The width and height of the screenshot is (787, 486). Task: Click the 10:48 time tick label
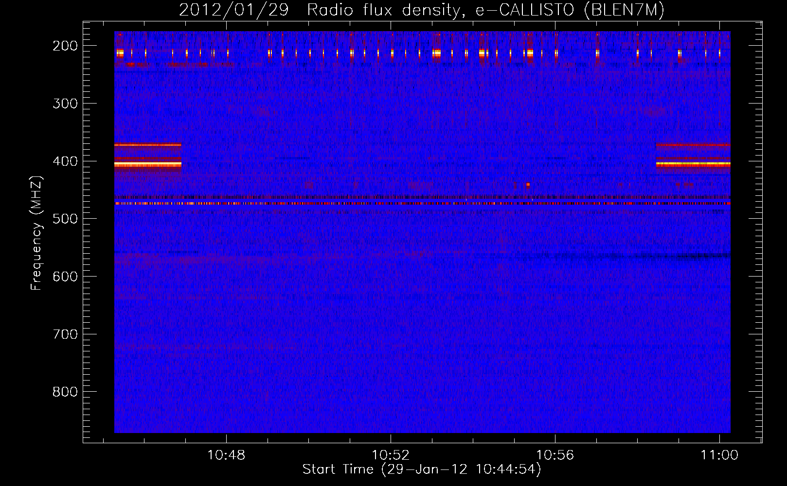[x=226, y=455]
